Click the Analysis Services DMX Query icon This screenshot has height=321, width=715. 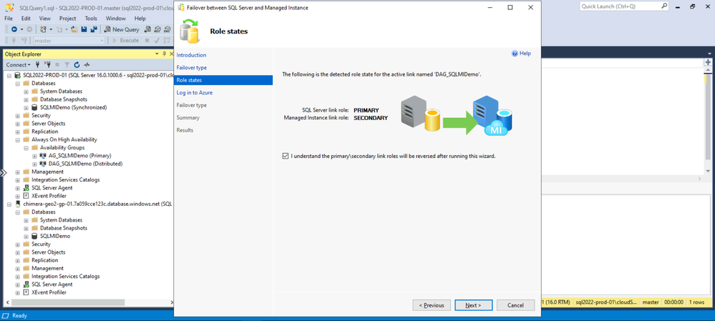tap(167, 29)
